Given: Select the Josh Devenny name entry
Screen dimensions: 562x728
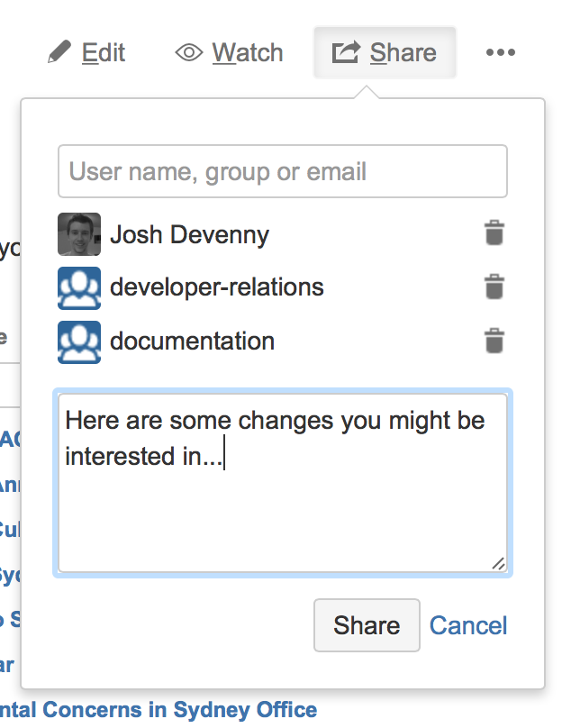Looking at the screenshot, I should pos(189,234).
